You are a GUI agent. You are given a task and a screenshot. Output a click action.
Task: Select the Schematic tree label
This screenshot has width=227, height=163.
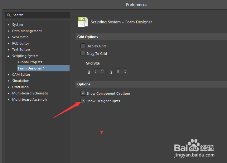tap(20, 37)
